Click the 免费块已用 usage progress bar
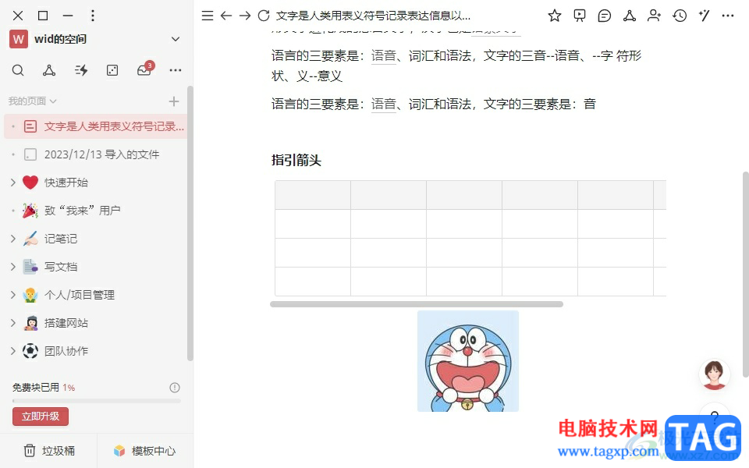 97,401
